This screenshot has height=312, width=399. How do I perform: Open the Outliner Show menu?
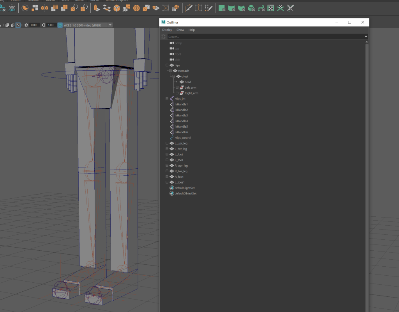(x=180, y=30)
